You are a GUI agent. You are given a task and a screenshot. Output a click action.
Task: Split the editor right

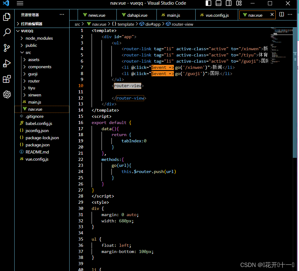tap(281, 15)
